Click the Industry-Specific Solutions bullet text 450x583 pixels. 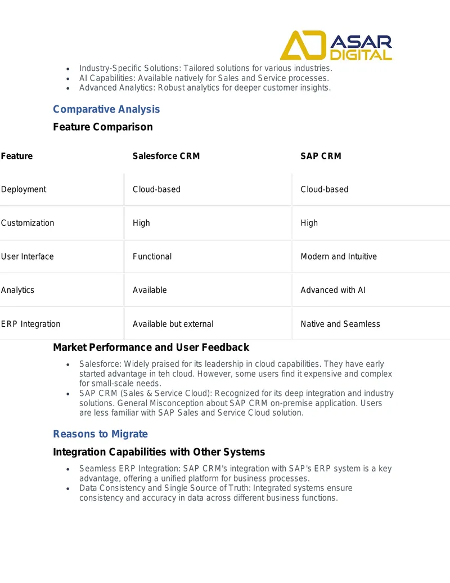click(x=206, y=68)
